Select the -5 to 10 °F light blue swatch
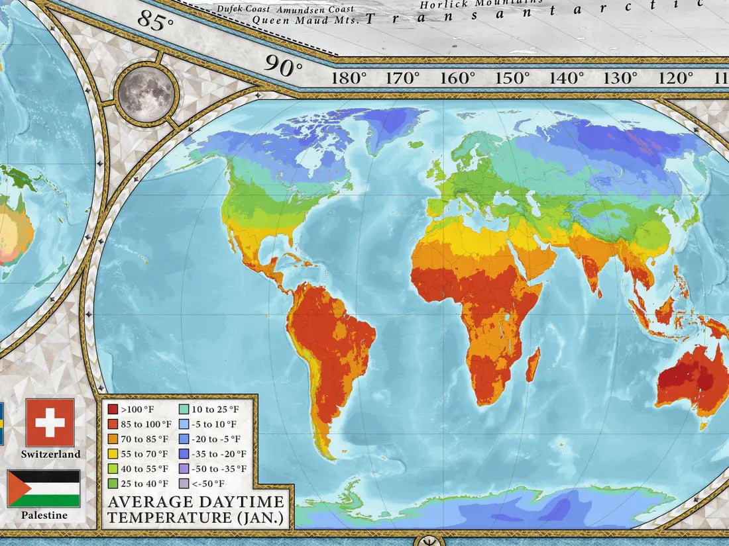Image resolution: width=729 pixels, height=546 pixels. (184, 424)
